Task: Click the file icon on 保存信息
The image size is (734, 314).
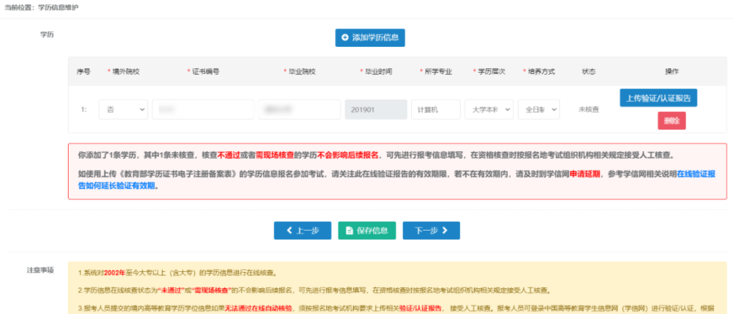Action: click(x=349, y=231)
